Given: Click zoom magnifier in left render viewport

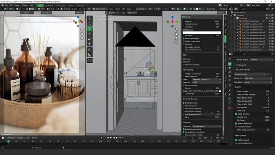Looking at the screenshot, I should [x=82, y=29].
